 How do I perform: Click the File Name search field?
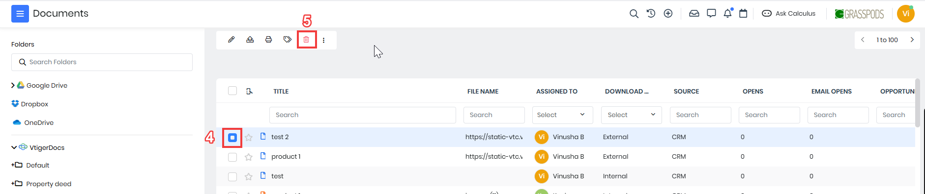pos(494,115)
